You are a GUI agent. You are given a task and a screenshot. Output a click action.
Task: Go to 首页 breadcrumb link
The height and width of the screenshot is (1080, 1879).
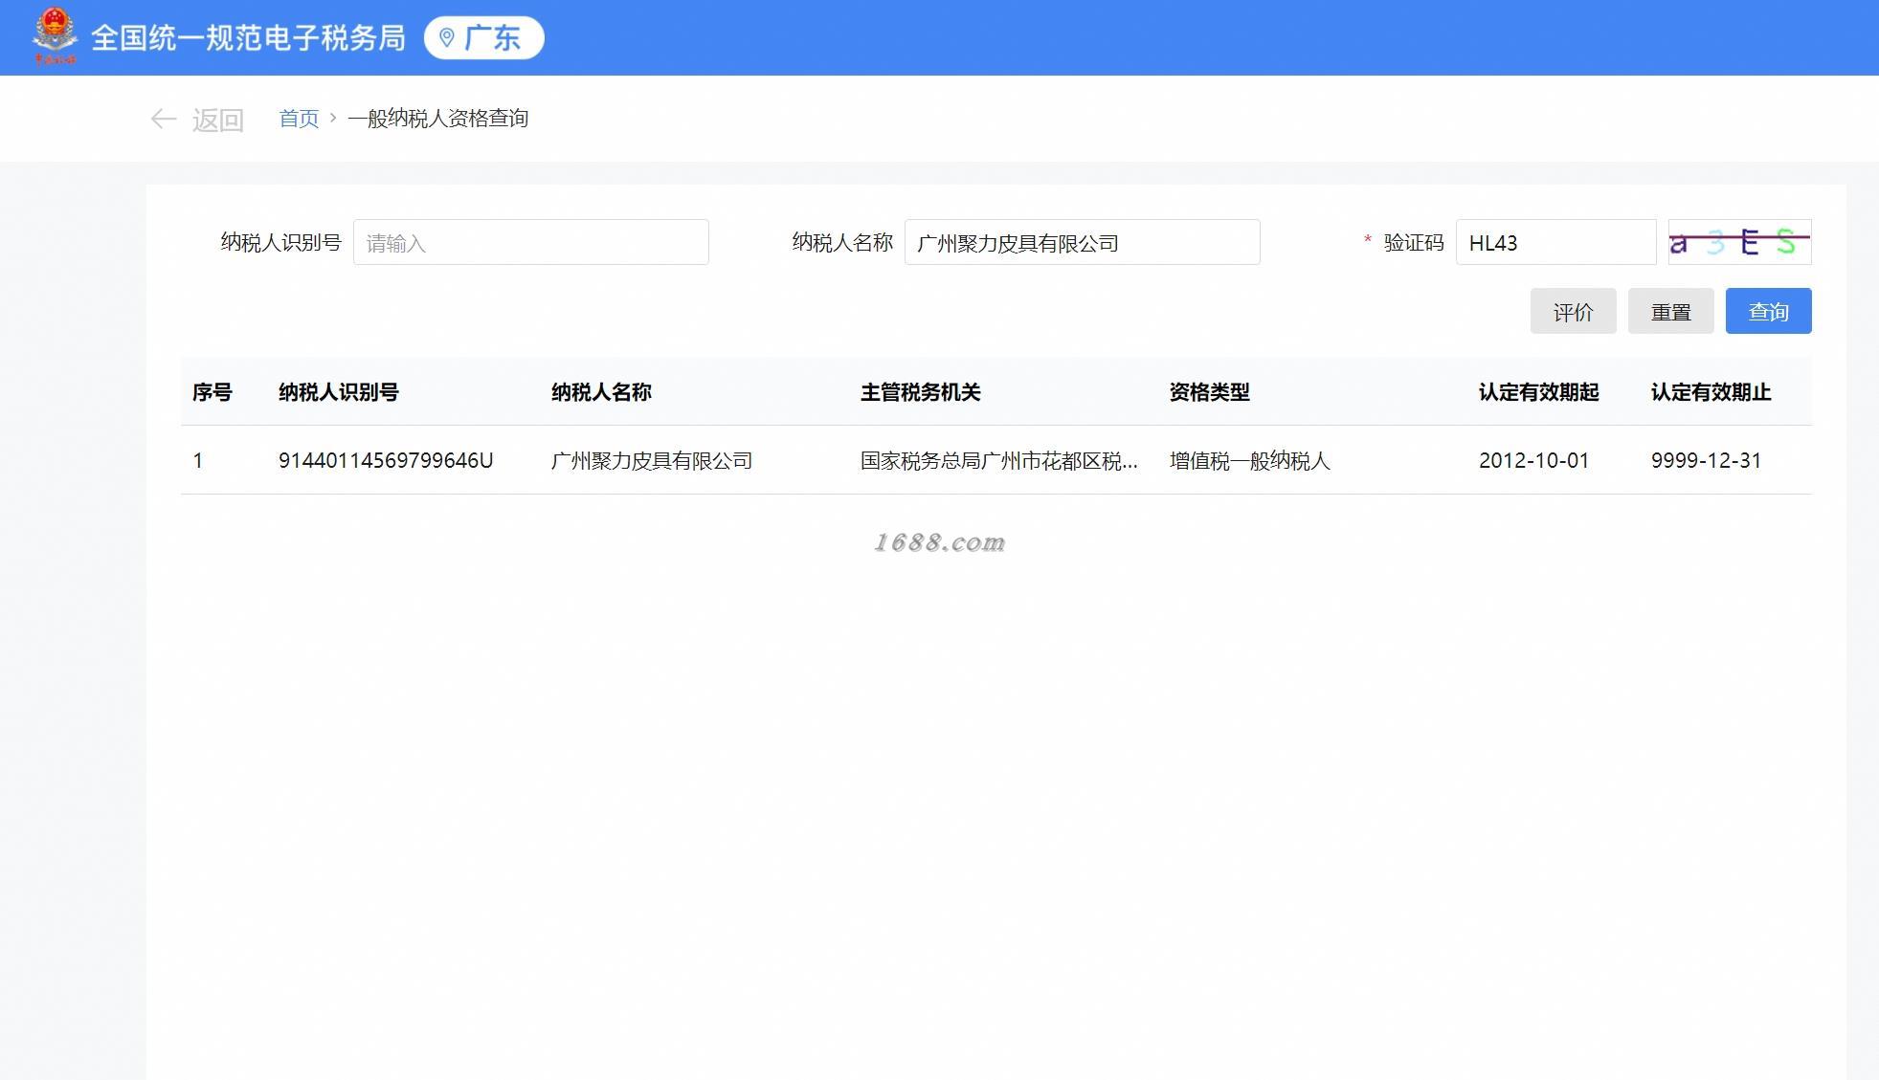click(x=299, y=119)
